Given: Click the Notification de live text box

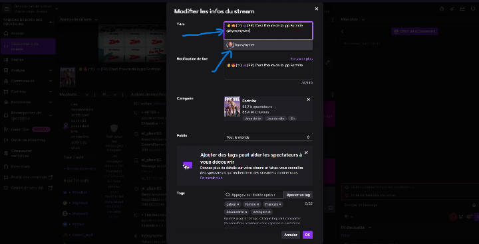Looking at the screenshot, I should [x=268, y=70].
